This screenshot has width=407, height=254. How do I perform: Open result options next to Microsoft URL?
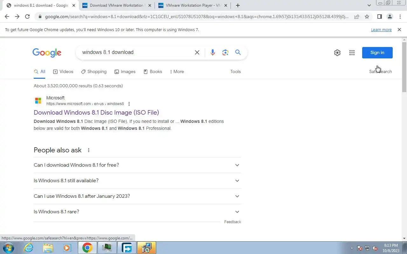[129, 104]
